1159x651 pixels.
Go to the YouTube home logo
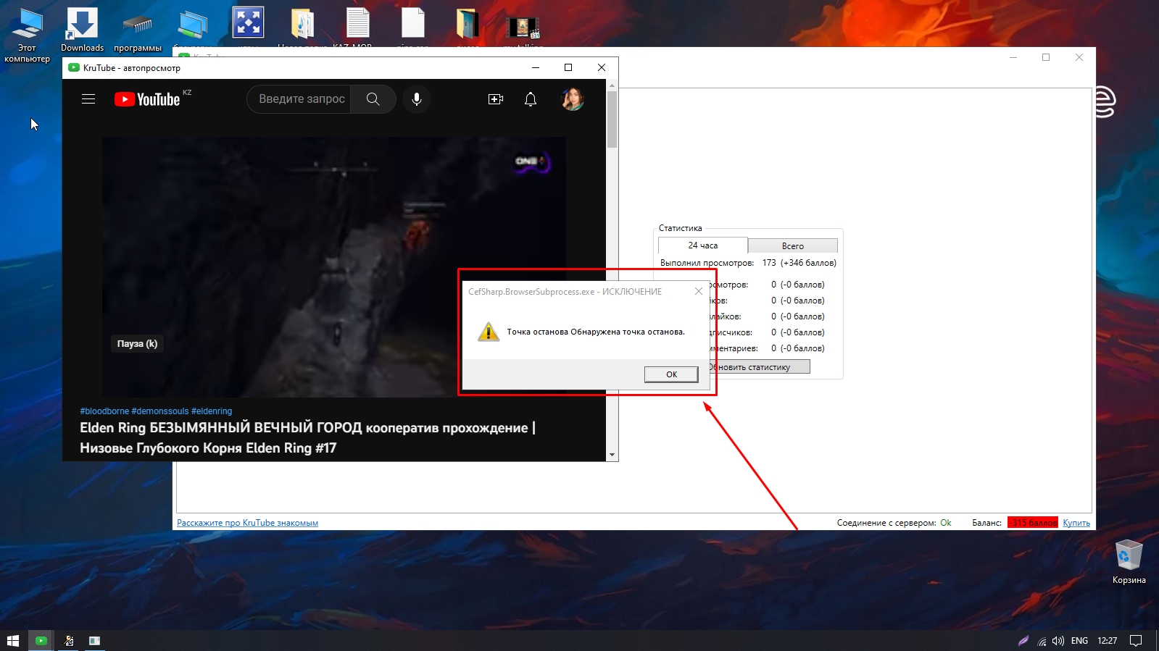click(147, 99)
